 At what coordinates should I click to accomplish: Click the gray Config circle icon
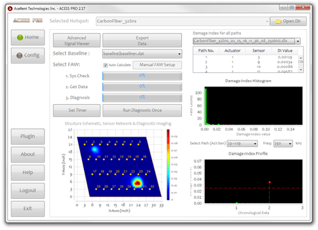(19, 55)
